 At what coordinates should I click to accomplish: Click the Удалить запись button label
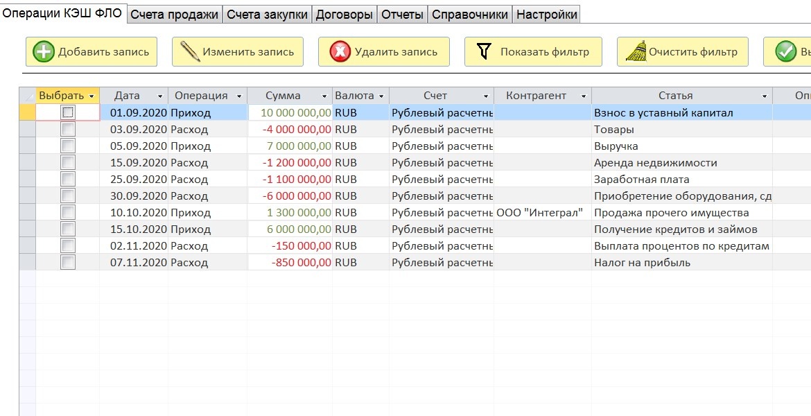click(x=396, y=52)
